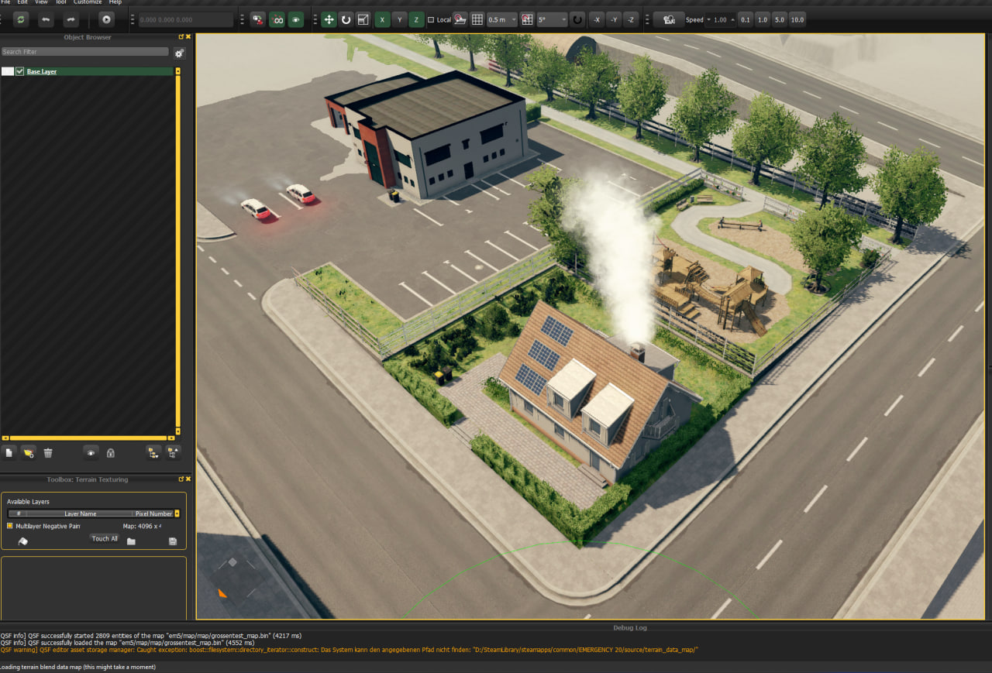This screenshot has height=673, width=992.
Task: Set camera speed to 10.0
Action: click(x=797, y=19)
